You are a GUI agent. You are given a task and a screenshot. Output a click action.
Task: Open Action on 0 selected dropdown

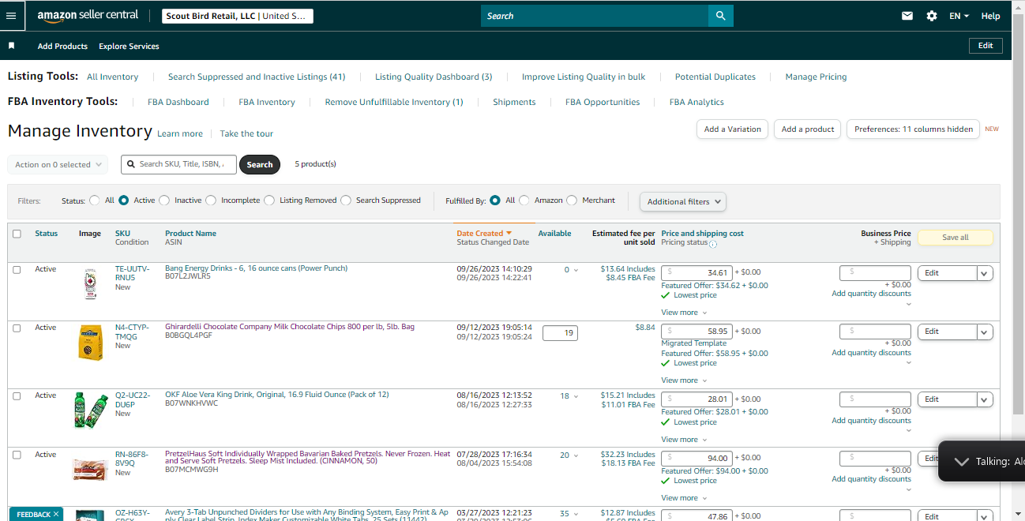pyautogui.click(x=58, y=164)
